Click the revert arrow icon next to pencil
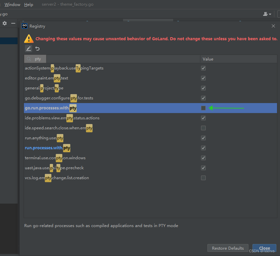This screenshot has height=256, width=280. pos(36,49)
